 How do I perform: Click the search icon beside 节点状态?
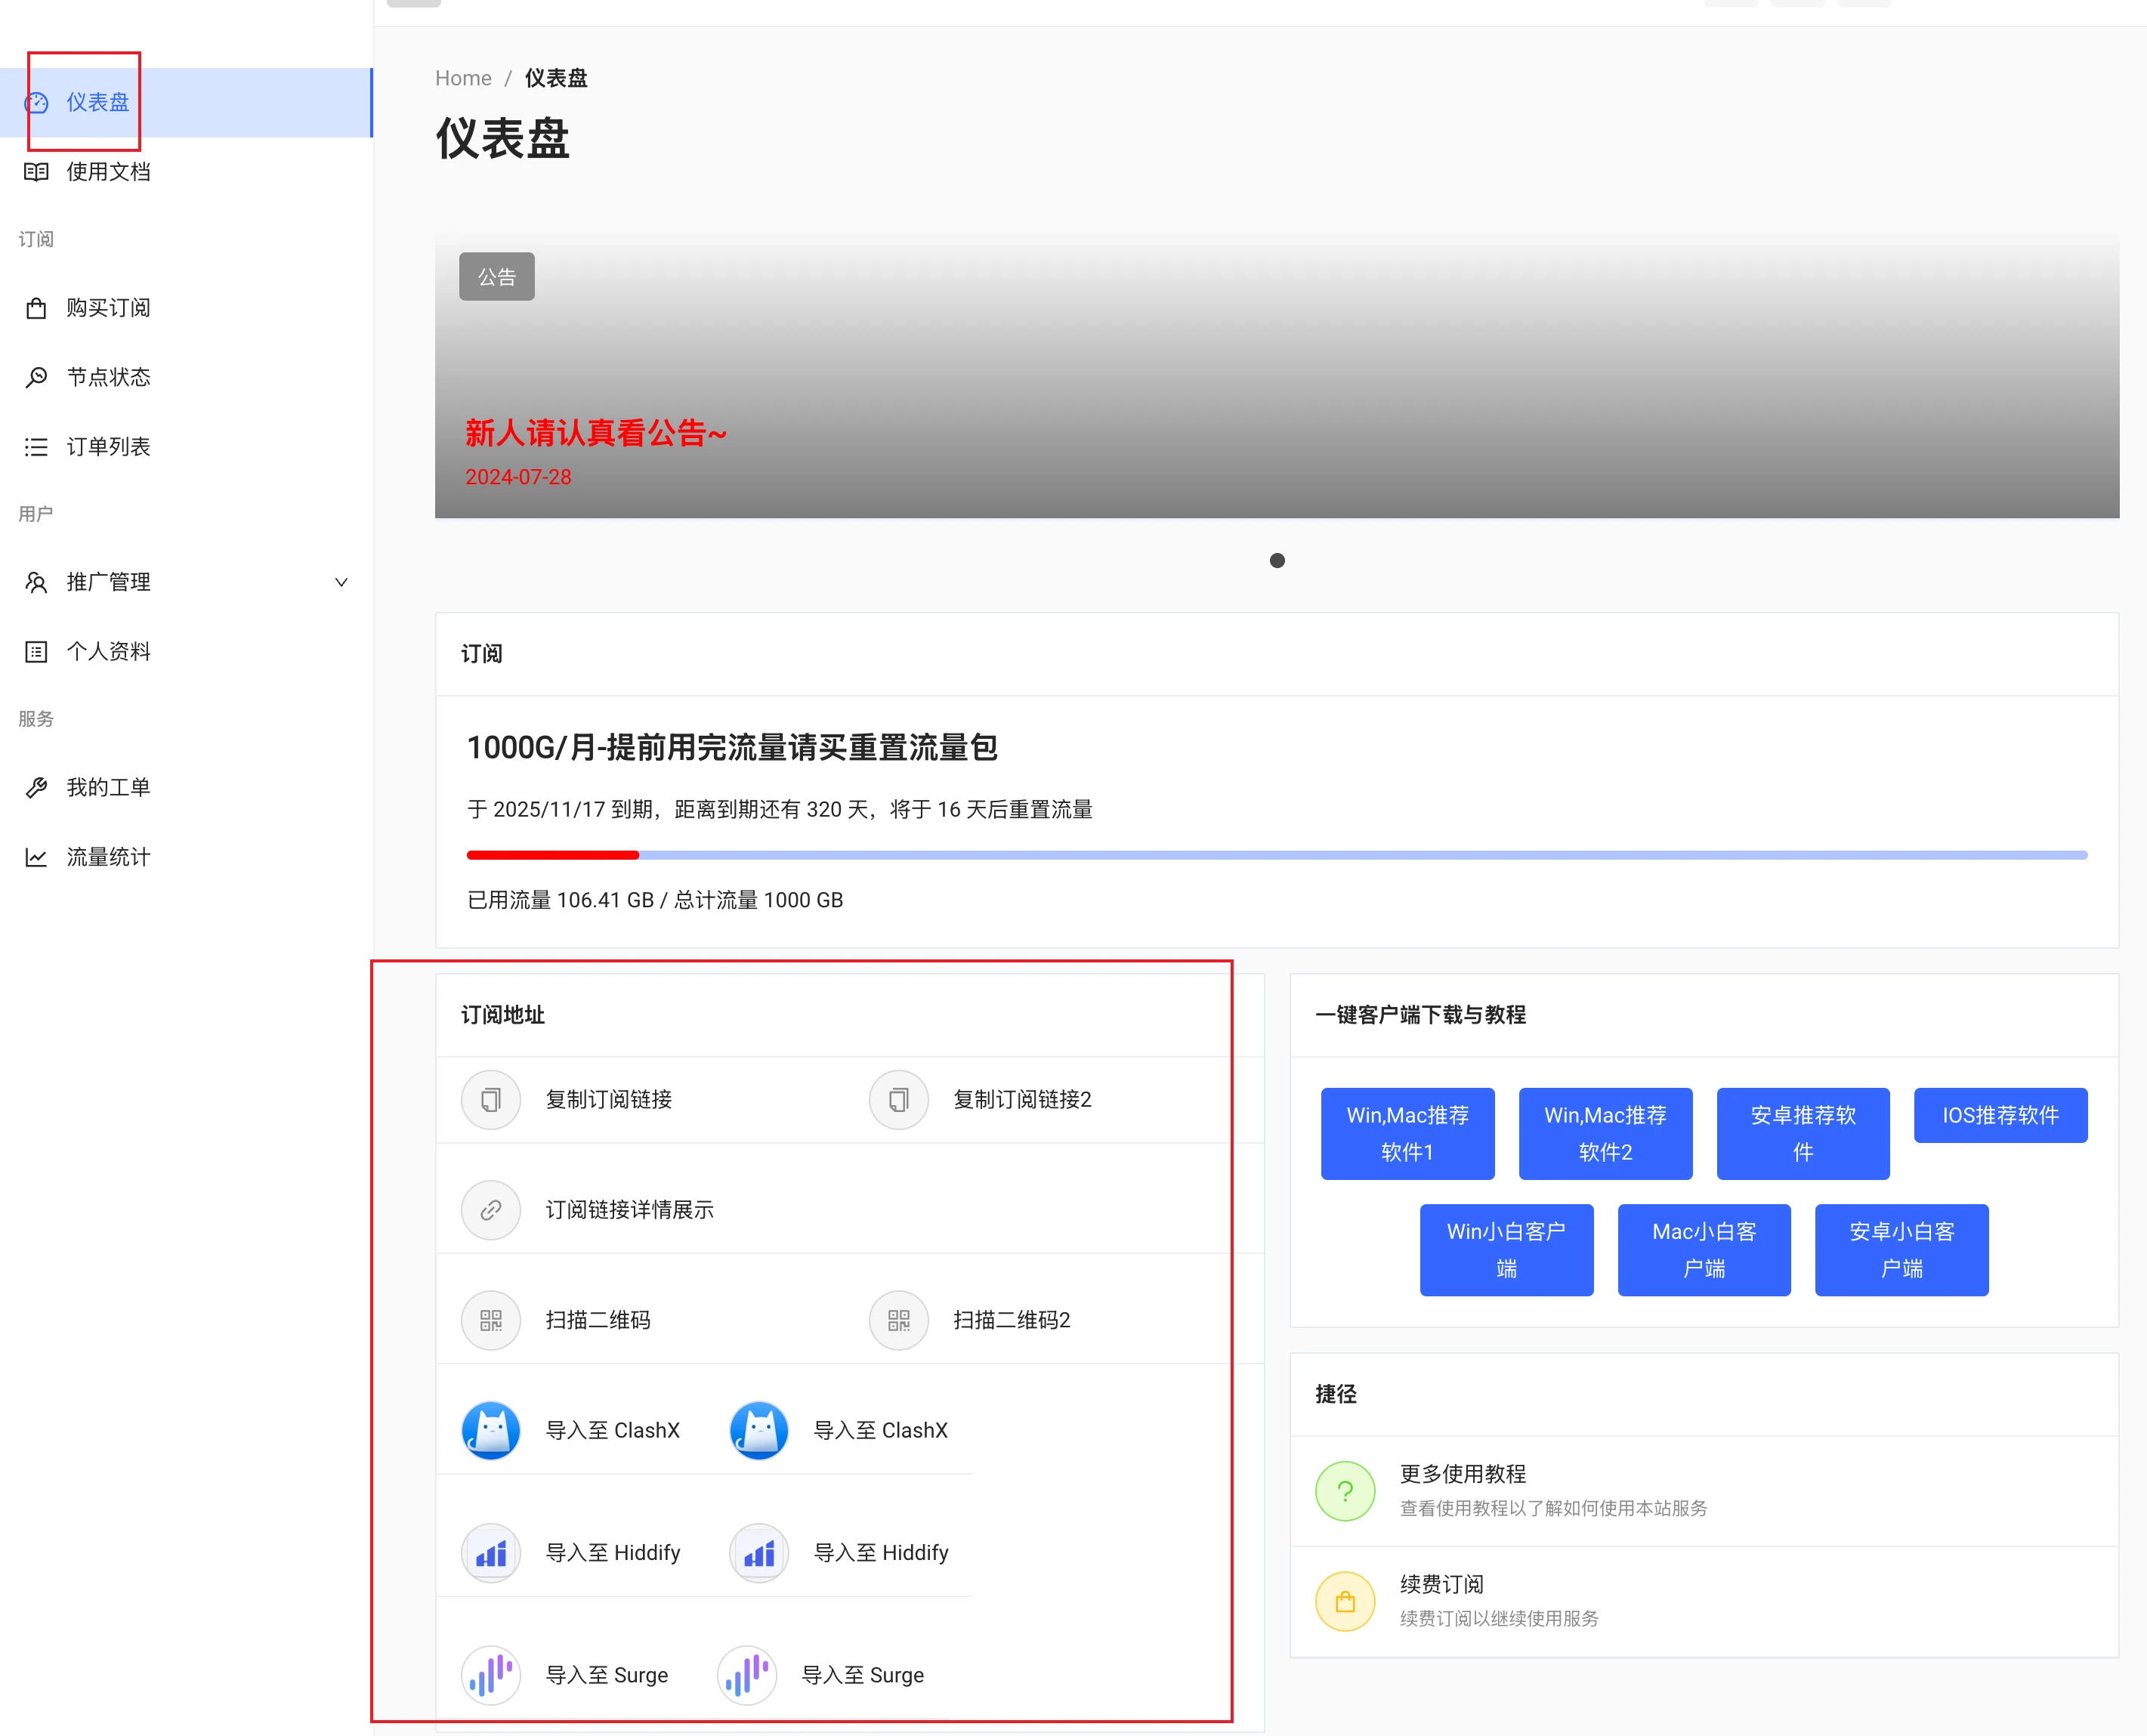[x=37, y=377]
